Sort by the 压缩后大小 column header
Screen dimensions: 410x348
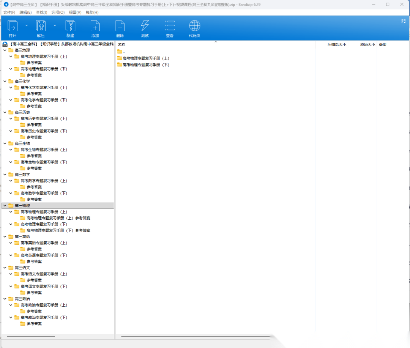(336, 45)
